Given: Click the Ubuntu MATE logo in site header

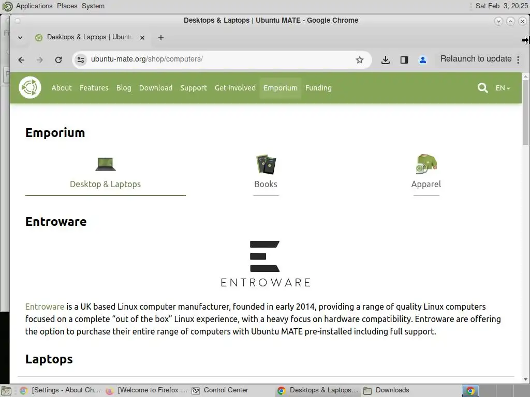Looking at the screenshot, I should click(x=30, y=88).
